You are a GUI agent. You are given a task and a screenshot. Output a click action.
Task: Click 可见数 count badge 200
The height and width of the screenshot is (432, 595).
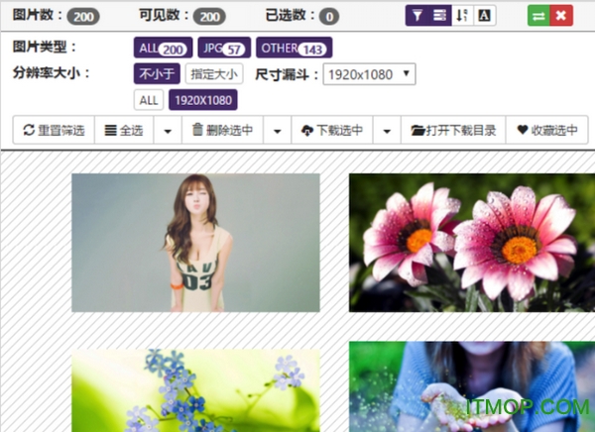coord(209,17)
